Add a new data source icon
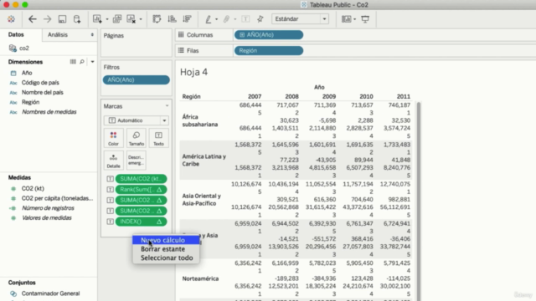Viewport: 536px width, 301px height. coord(77,19)
